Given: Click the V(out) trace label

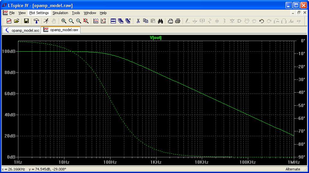Looking at the screenshot, I should [156, 37].
